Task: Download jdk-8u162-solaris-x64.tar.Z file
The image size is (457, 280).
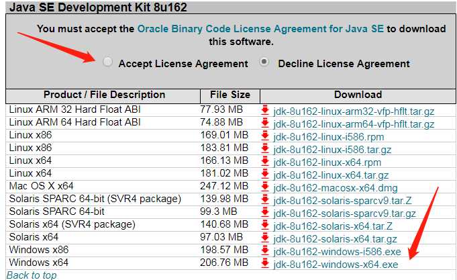Action: (333, 226)
